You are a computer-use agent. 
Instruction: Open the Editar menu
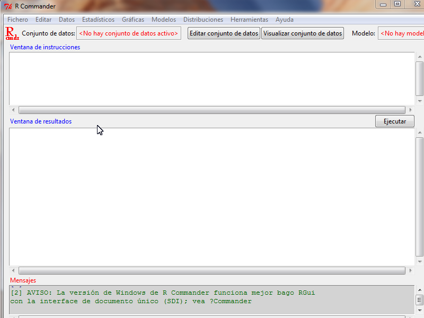point(43,20)
